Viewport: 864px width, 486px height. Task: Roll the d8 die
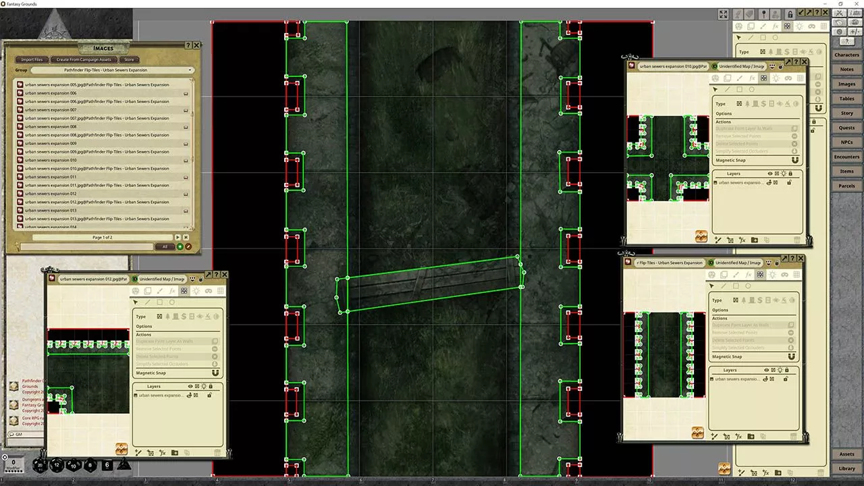click(90, 465)
